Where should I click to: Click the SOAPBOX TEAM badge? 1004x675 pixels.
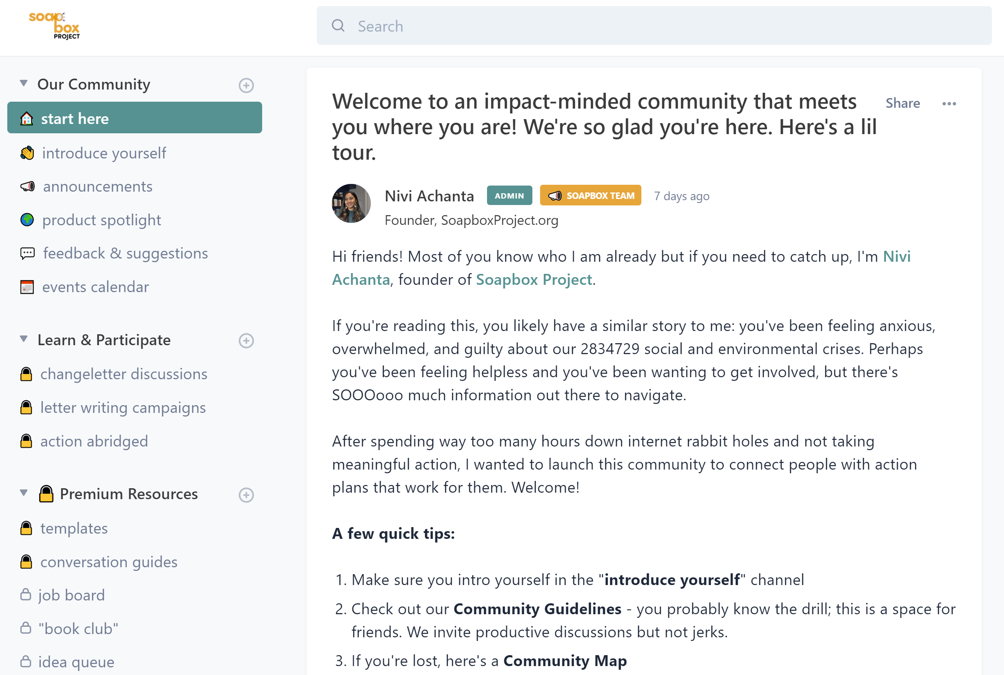pos(590,195)
